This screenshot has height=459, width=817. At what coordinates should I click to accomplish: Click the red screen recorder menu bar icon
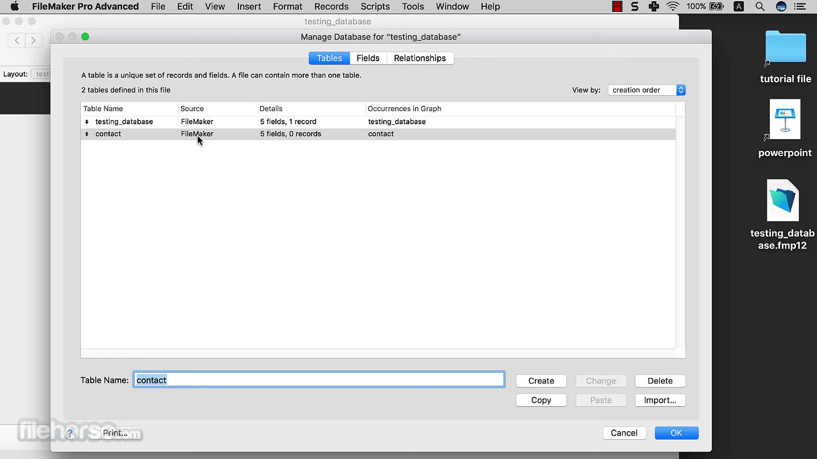pos(617,7)
